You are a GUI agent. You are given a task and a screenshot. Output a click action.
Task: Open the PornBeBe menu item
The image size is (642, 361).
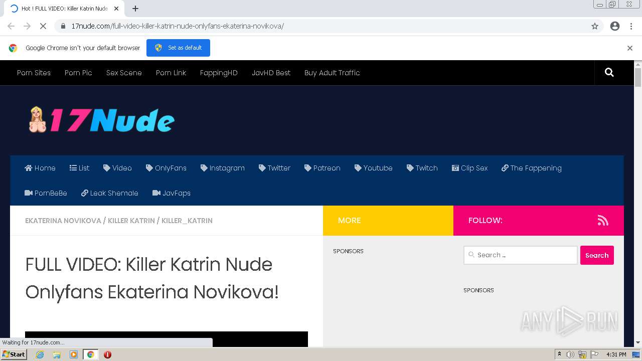point(46,193)
